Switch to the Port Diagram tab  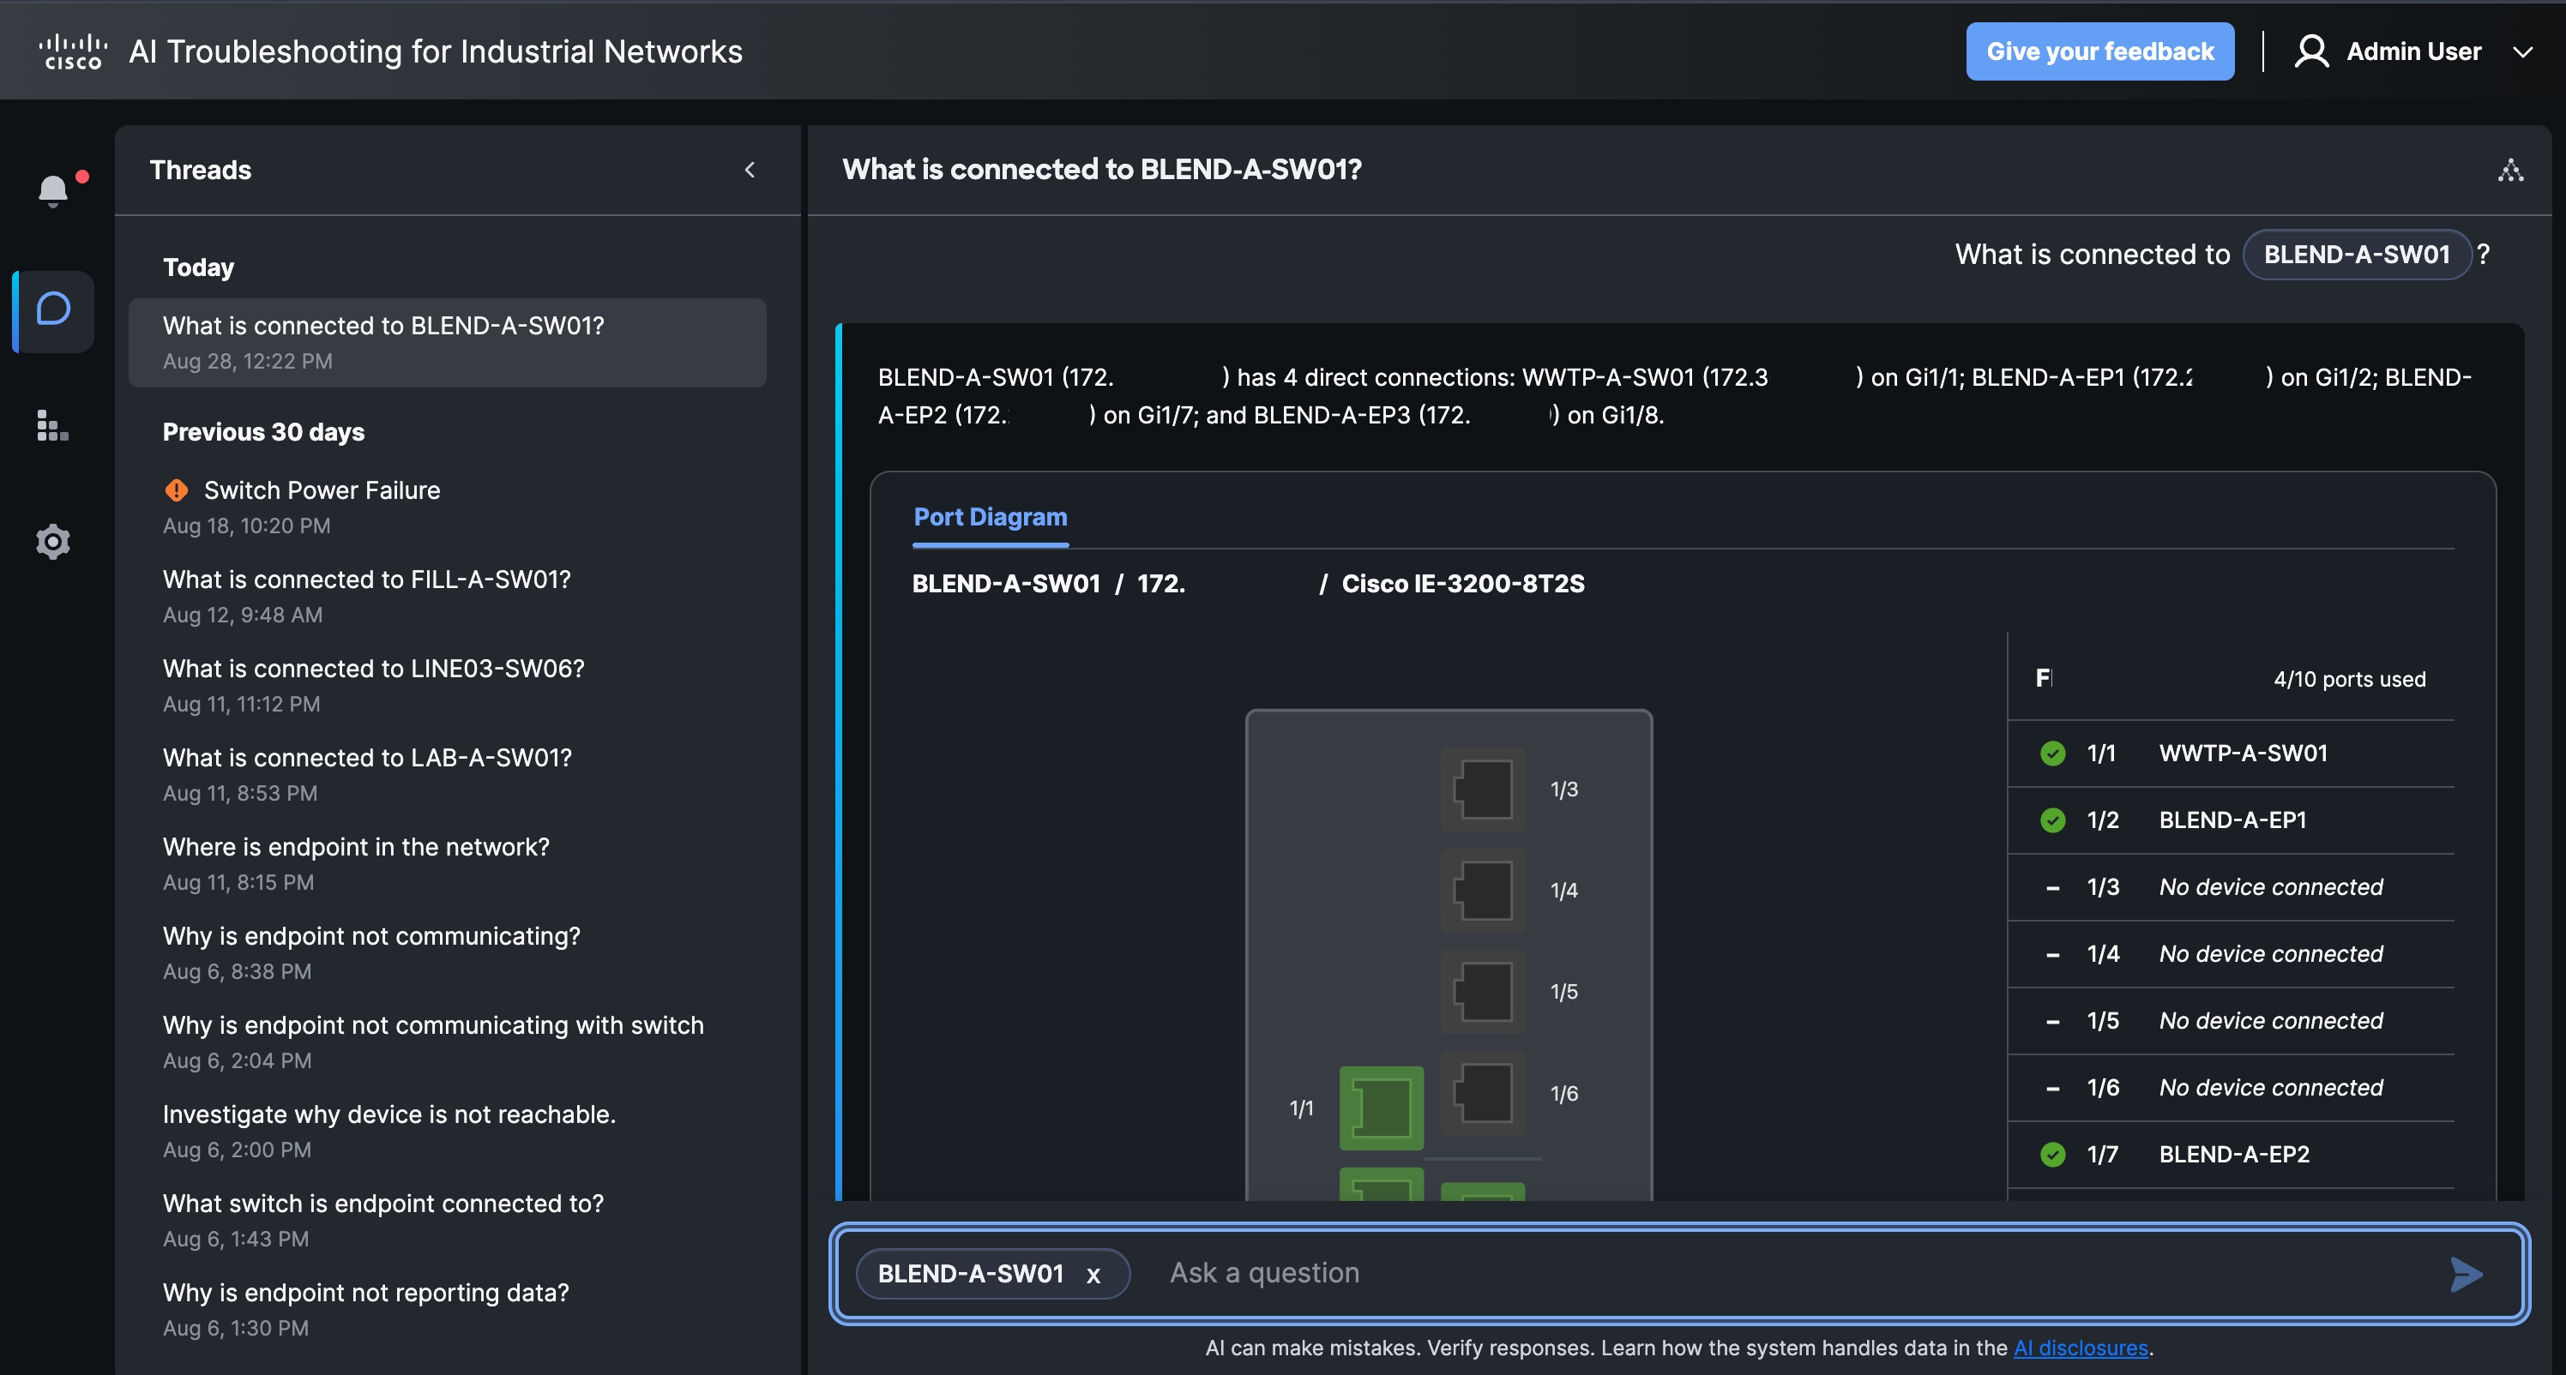click(x=991, y=517)
